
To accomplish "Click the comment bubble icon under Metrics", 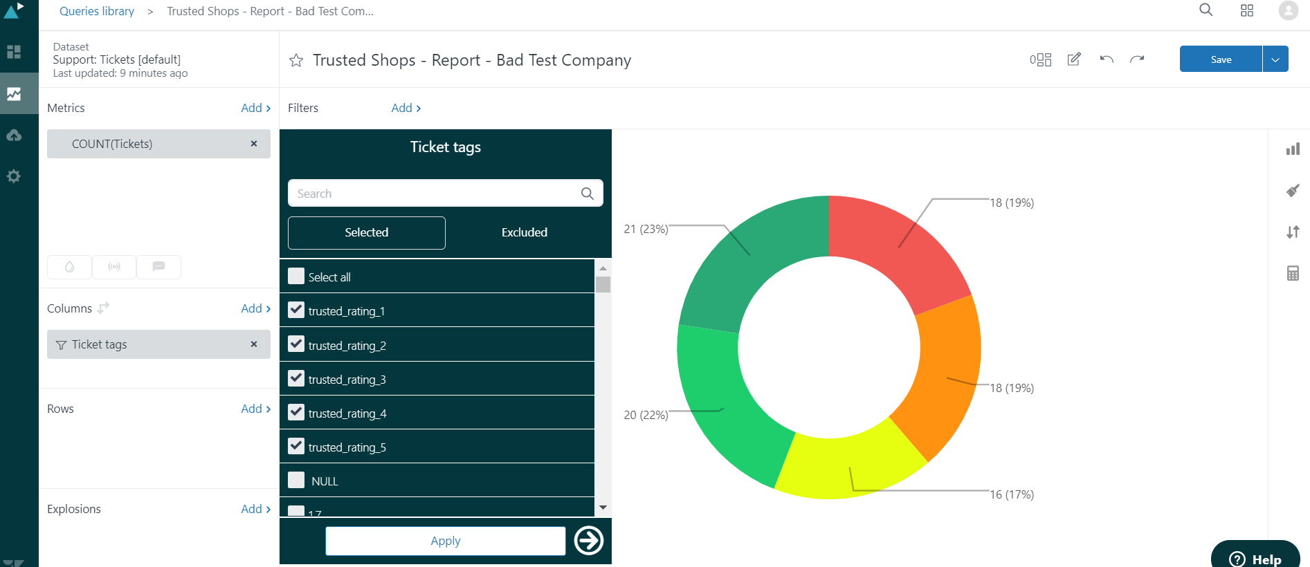I will (x=158, y=267).
